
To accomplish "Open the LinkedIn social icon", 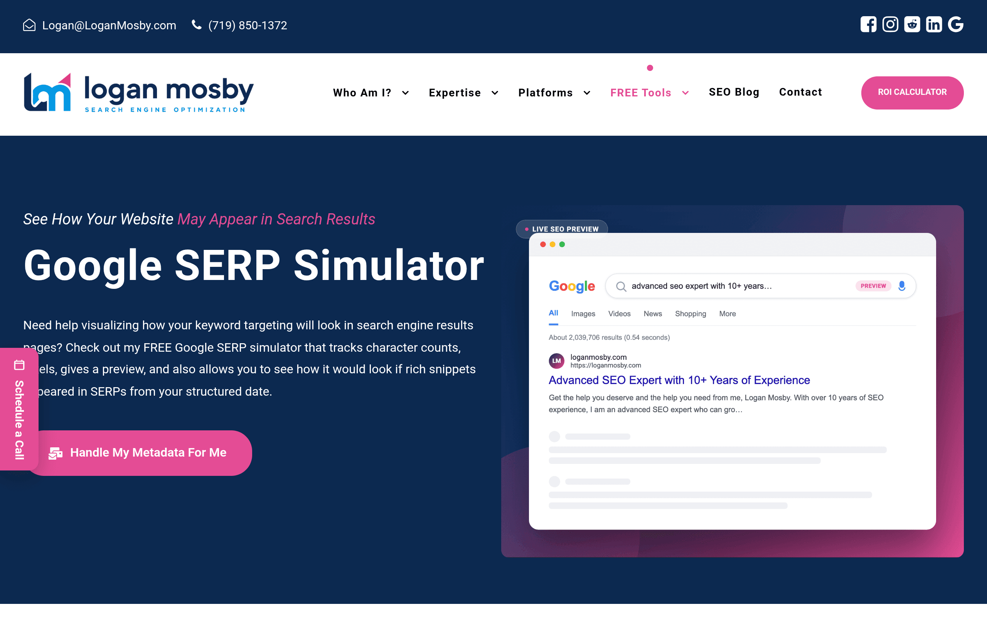I will 934,24.
